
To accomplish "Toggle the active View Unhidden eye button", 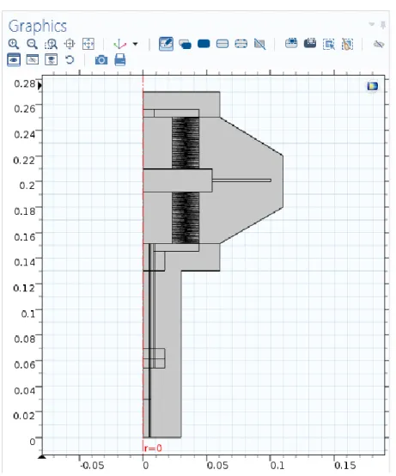I will pos(14,60).
